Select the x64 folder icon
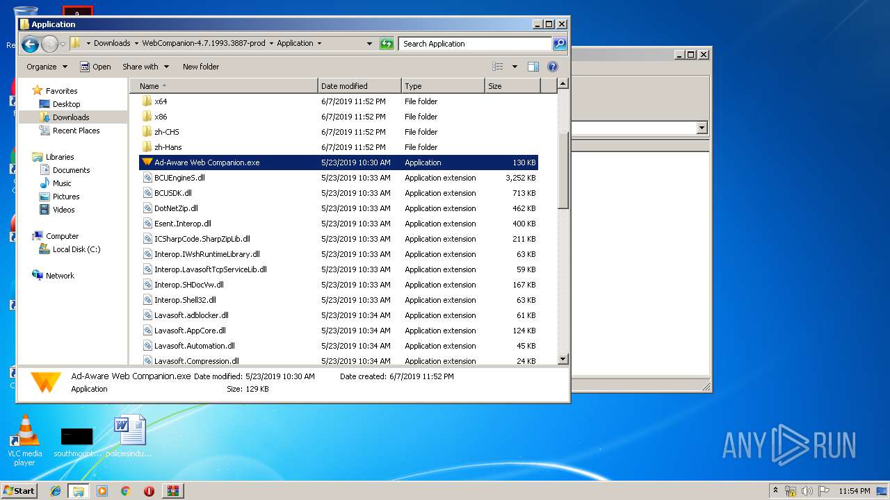 (147, 101)
